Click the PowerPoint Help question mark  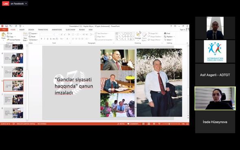click(x=171, y=26)
